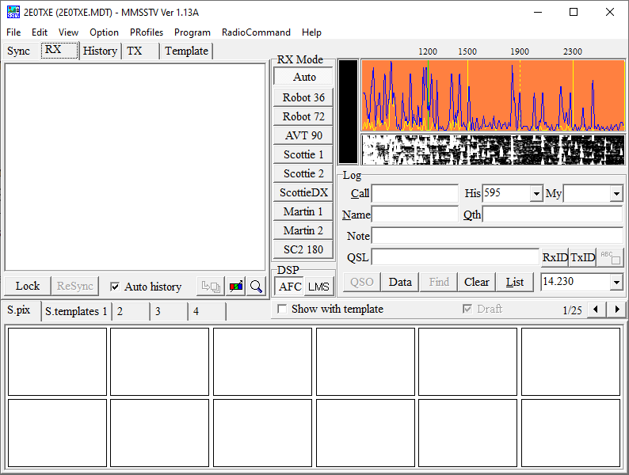629x475 pixels.
Task: Click the black signal level meter
Action: 348,112
